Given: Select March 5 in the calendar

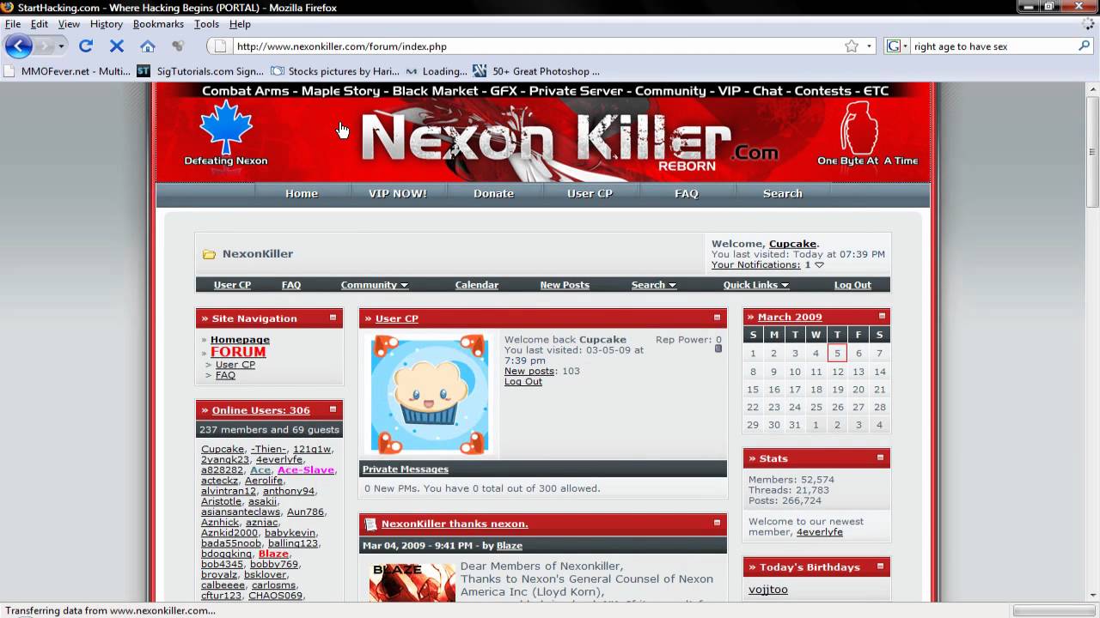Looking at the screenshot, I should pos(837,354).
